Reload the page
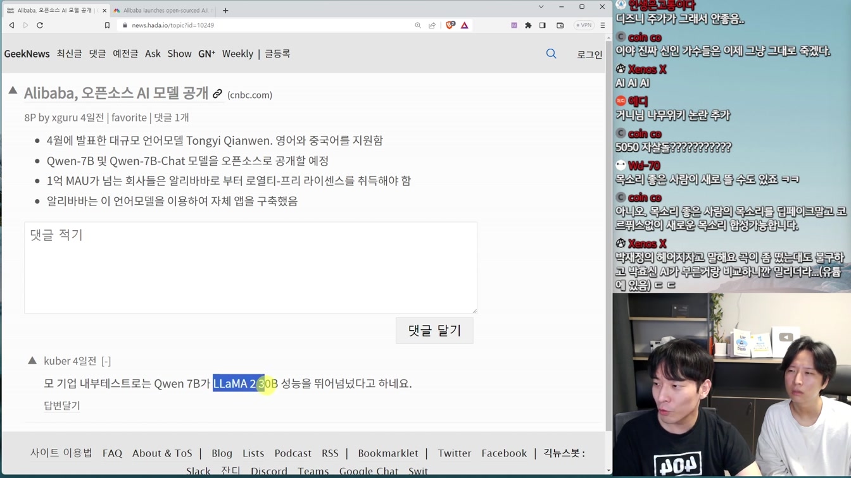 point(40,25)
